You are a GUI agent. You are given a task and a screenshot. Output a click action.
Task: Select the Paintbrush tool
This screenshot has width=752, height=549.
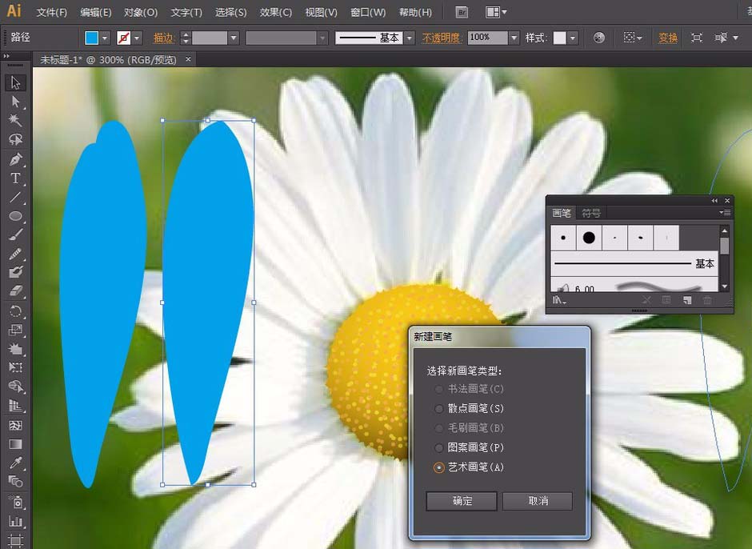click(x=15, y=234)
